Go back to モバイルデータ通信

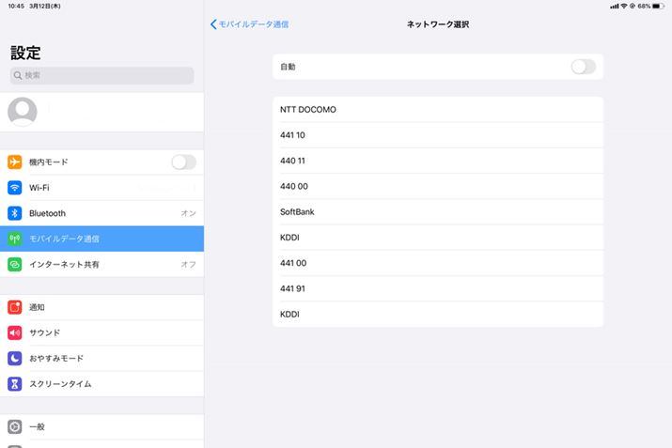coord(249,24)
